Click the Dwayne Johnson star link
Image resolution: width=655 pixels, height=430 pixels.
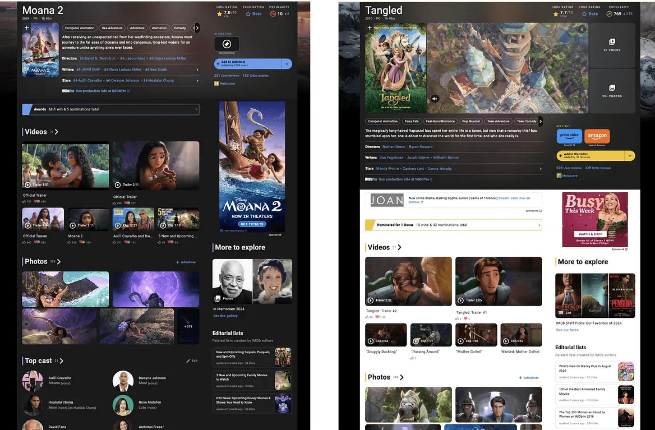tap(126, 80)
